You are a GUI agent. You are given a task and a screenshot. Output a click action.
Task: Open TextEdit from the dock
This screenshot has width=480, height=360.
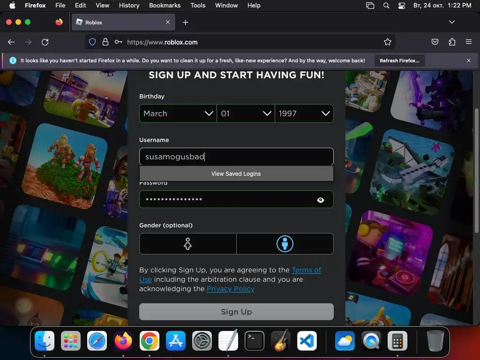(228, 341)
